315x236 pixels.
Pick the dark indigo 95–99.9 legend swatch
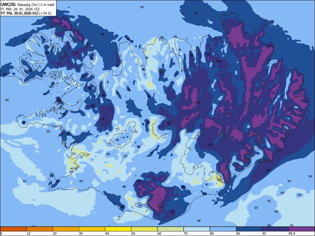pyautogui.click(x=275, y=229)
